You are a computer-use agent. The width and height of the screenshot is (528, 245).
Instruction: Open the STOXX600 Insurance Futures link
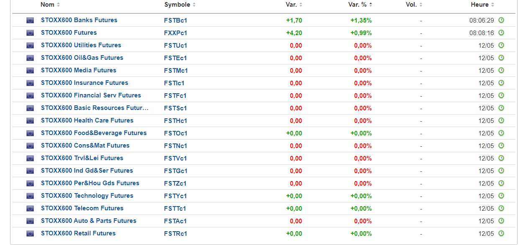pos(85,83)
